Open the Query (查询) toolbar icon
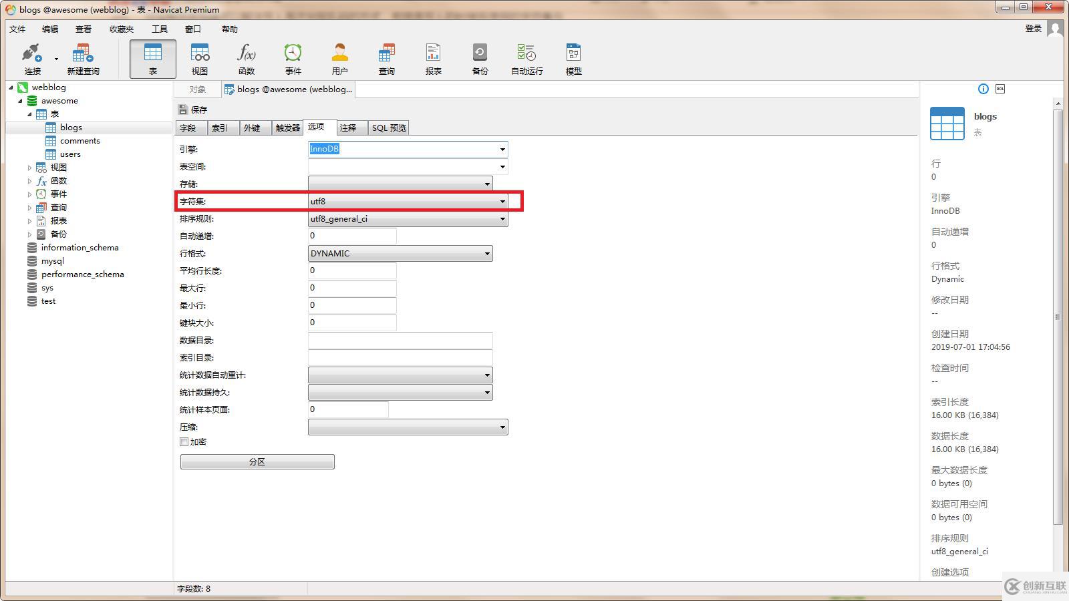1069x601 pixels. coord(386,59)
